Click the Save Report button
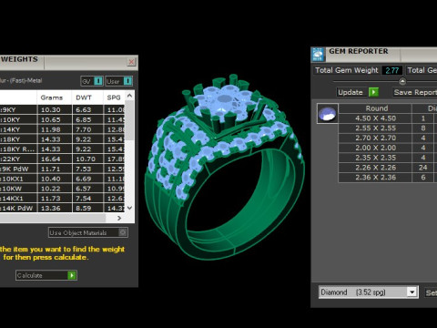The height and width of the screenshot is (328, 437). 414,92
